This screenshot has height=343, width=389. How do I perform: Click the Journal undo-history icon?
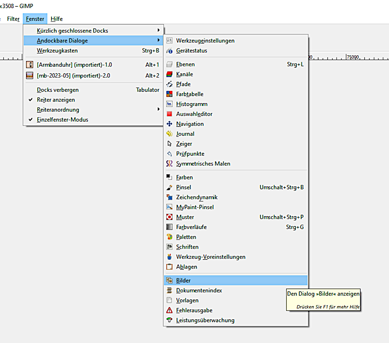pos(169,134)
